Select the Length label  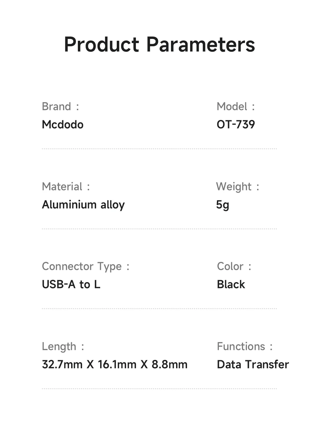pos(63,346)
